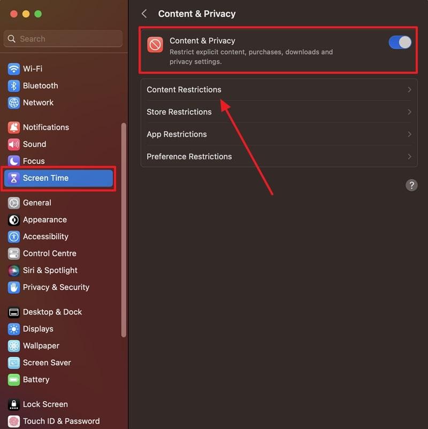
Task: Click the Touch ID fingerprint icon
Action: [14, 422]
